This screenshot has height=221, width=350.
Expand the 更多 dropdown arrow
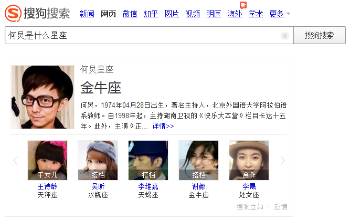point(289,14)
